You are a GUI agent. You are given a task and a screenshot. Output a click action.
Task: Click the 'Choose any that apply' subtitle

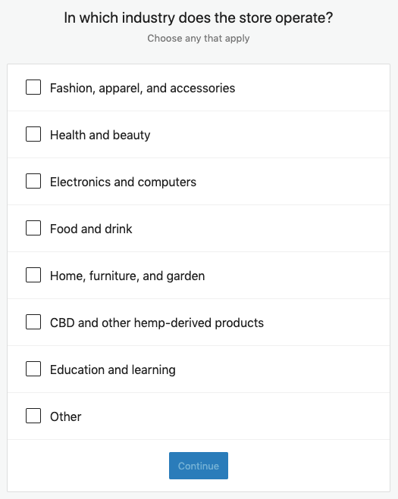point(198,38)
